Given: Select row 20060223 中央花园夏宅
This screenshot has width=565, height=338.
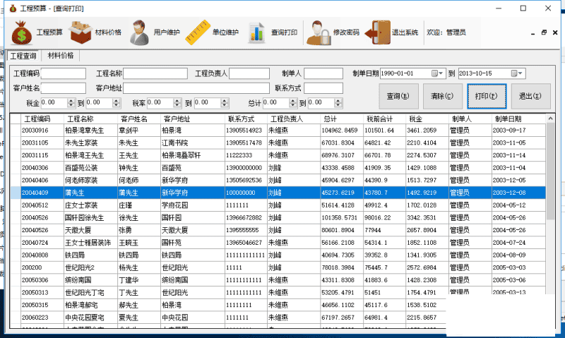Looking at the screenshot, I should point(228,318).
